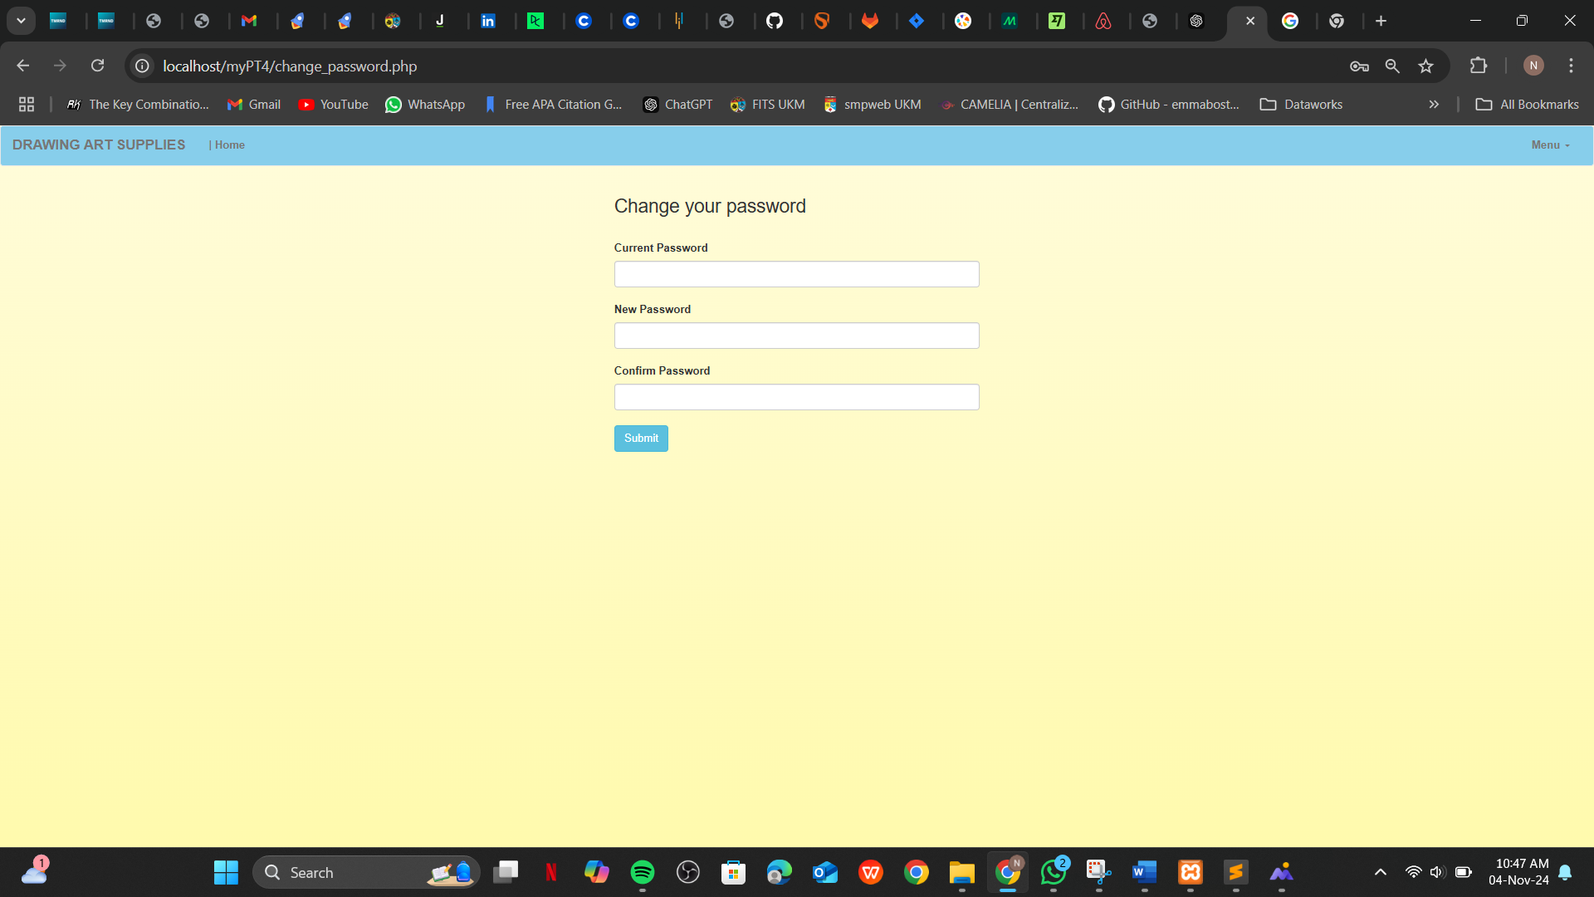1594x897 pixels.
Task: Go to the Home navbar link
Action: coord(229,145)
